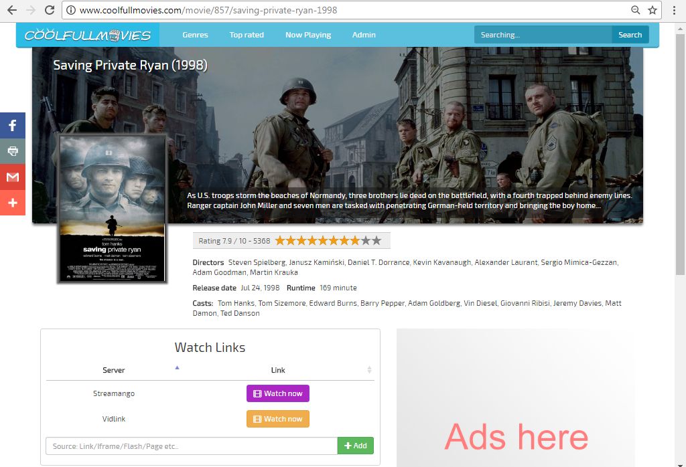Click the browser forward arrow
686x467 pixels.
coord(31,10)
